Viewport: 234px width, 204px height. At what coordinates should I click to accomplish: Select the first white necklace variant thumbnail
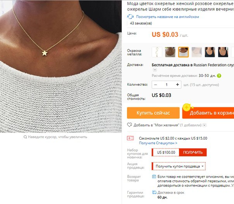click(157, 52)
